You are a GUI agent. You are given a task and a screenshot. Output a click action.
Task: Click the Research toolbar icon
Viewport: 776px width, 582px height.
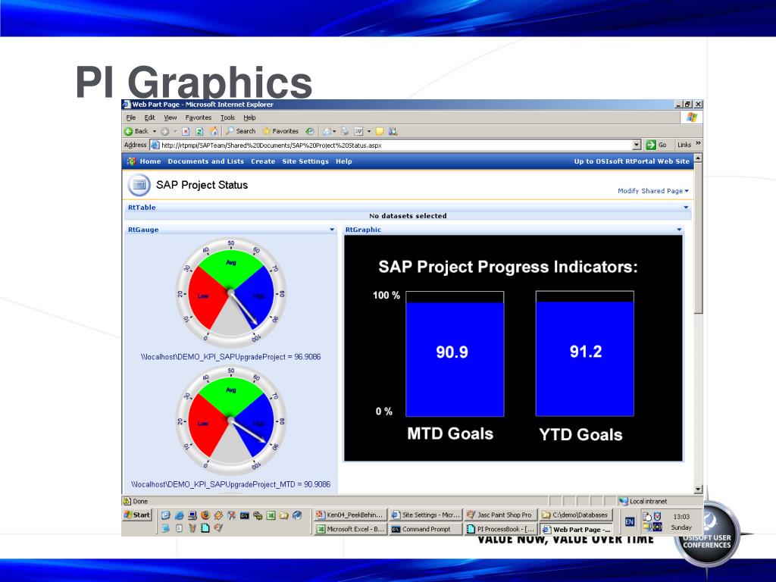point(393,131)
